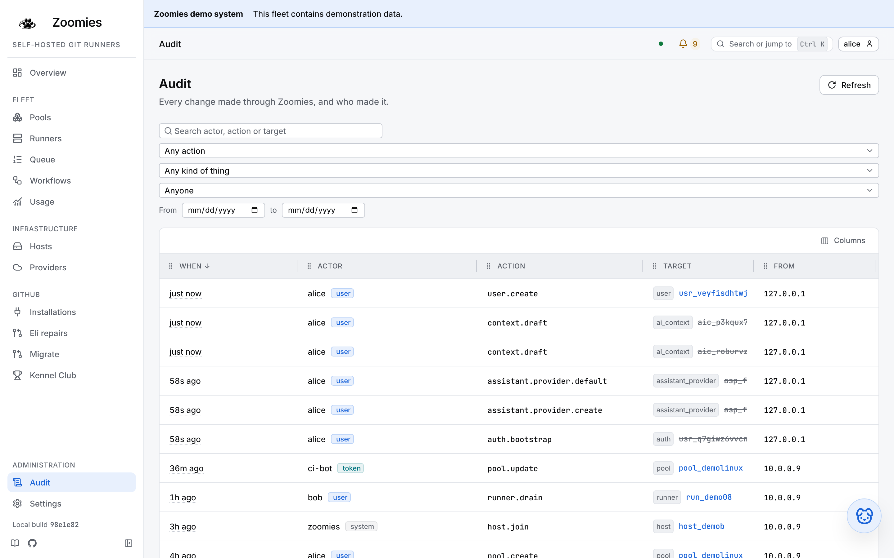Click the runner.drain action text

tap(515, 498)
